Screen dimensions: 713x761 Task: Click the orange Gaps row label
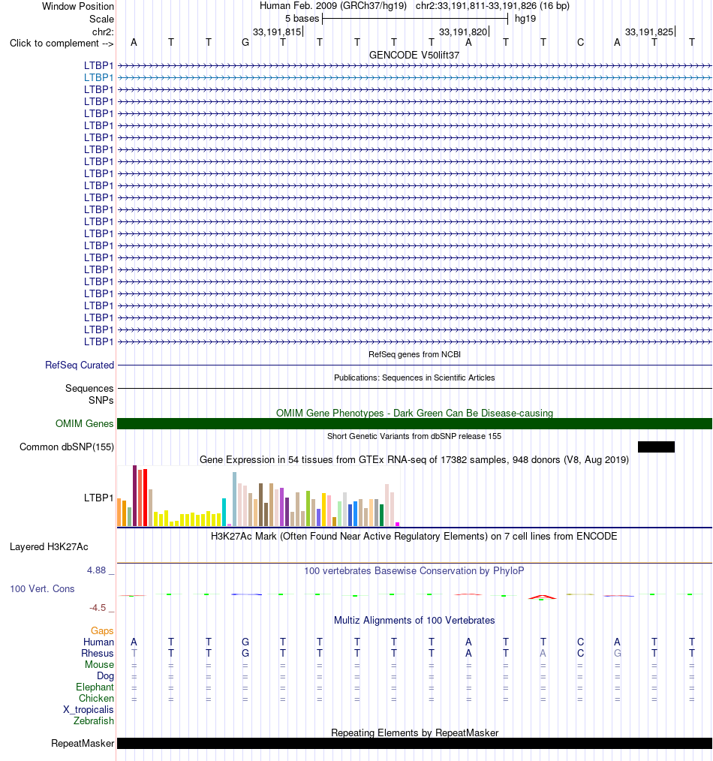[x=102, y=631]
